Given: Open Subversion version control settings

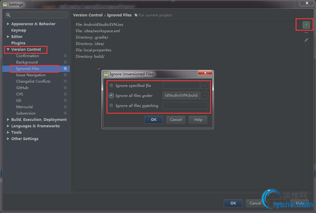Looking at the screenshot, I should [x=26, y=113].
